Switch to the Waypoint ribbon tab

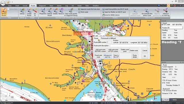(42, 6)
